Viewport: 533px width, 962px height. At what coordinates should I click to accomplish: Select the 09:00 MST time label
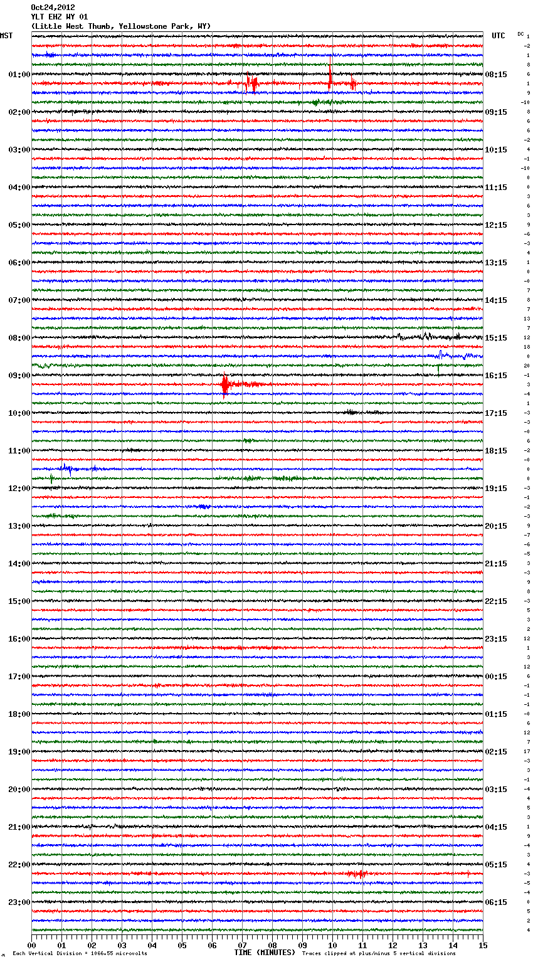(x=19, y=376)
